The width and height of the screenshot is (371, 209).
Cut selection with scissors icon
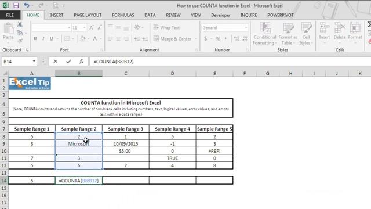pyautogui.click(x=20, y=24)
